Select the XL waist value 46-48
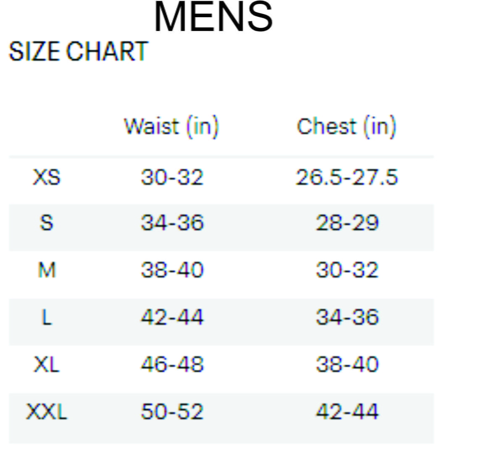Screen dimensions: 481x449 point(172,364)
